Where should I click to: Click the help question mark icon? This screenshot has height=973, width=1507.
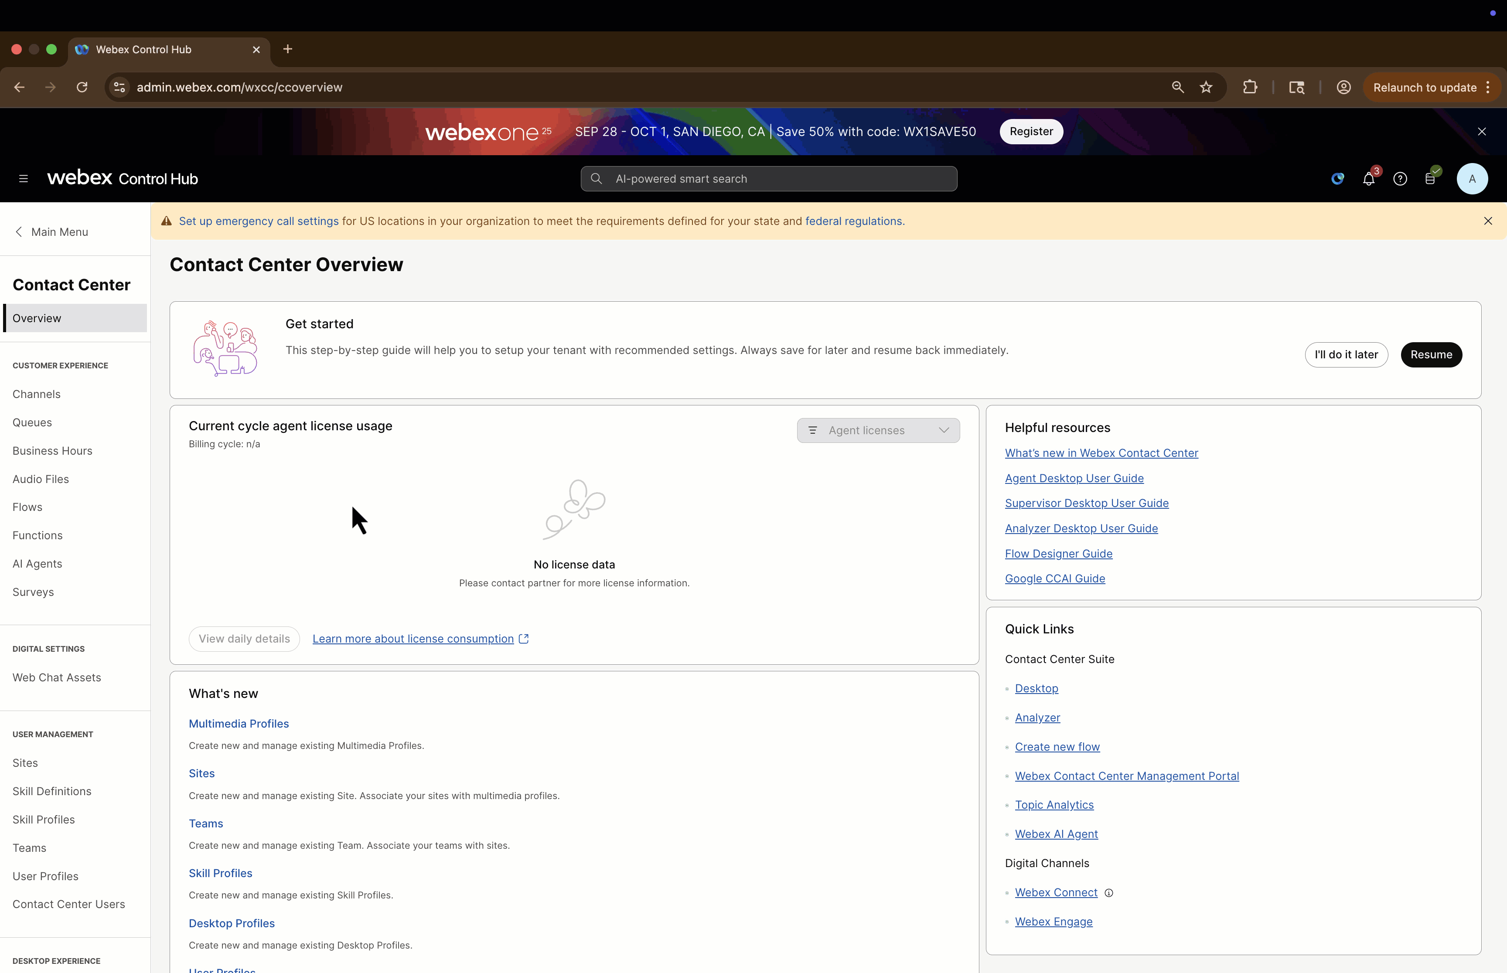(x=1400, y=180)
